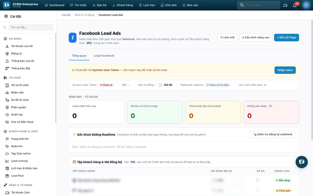Click the device screens icon beside search

pos(285,5)
